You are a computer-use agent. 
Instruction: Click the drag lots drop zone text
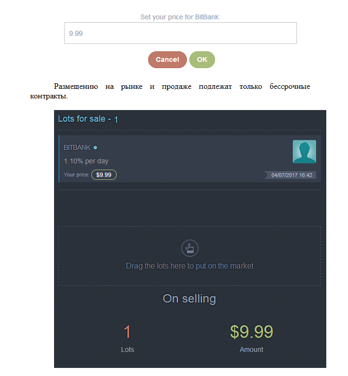tap(189, 266)
